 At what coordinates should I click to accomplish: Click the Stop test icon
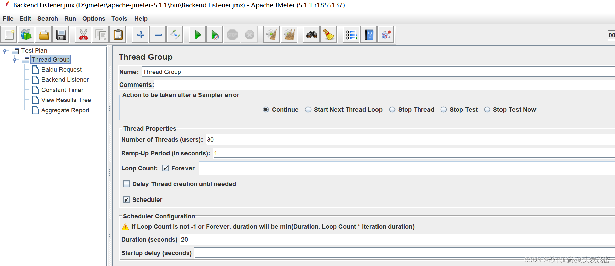[x=232, y=35]
